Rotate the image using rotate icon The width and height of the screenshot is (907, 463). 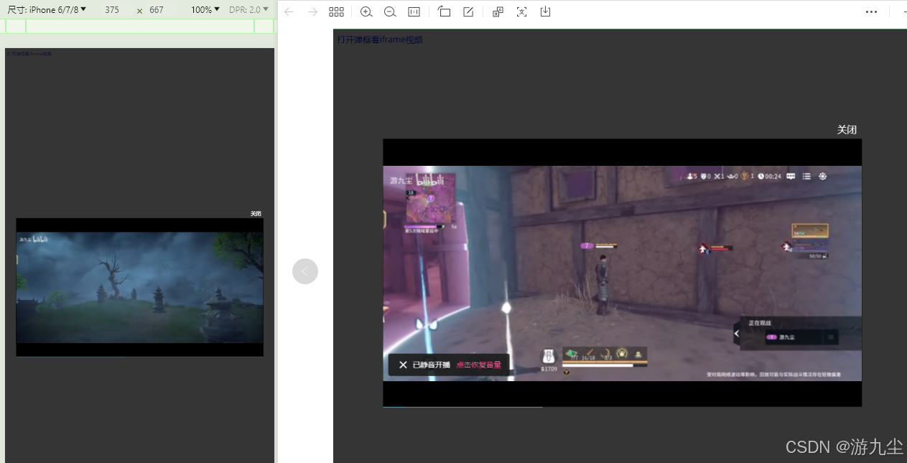[x=445, y=11]
